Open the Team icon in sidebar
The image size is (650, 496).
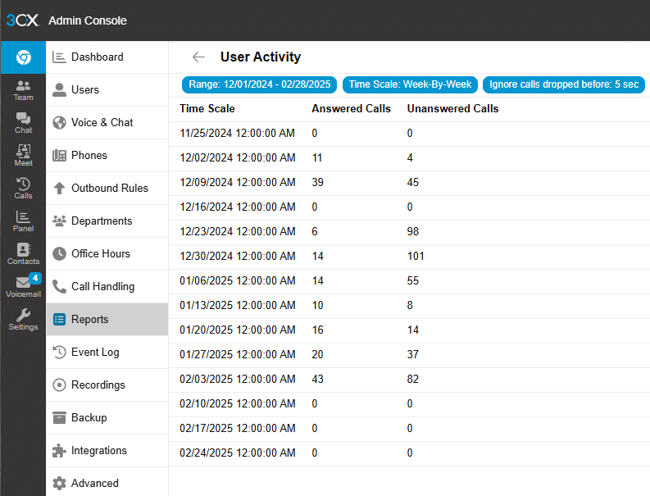tap(23, 90)
